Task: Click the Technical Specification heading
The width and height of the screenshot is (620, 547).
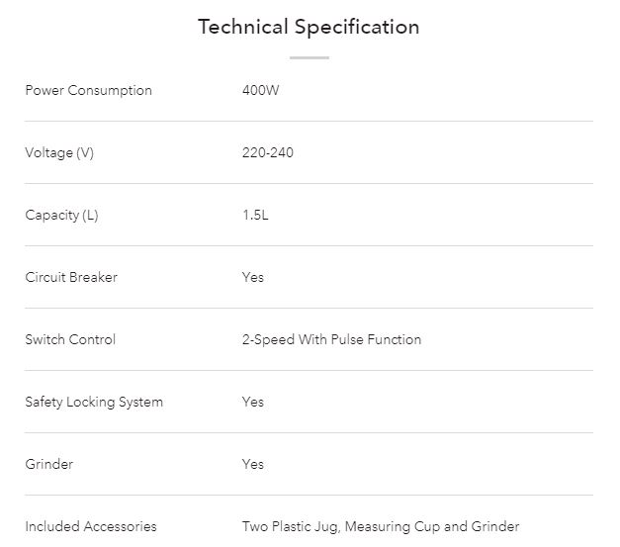Action: click(309, 27)
